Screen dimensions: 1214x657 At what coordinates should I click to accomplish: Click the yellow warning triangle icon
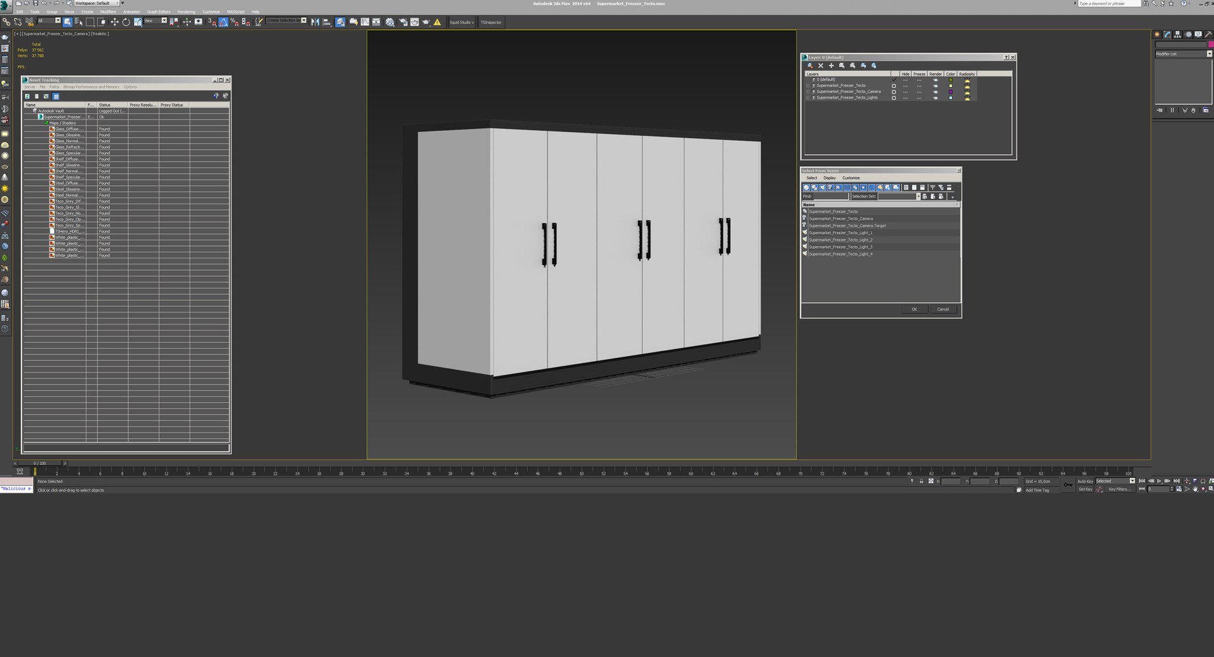(437, 22)
